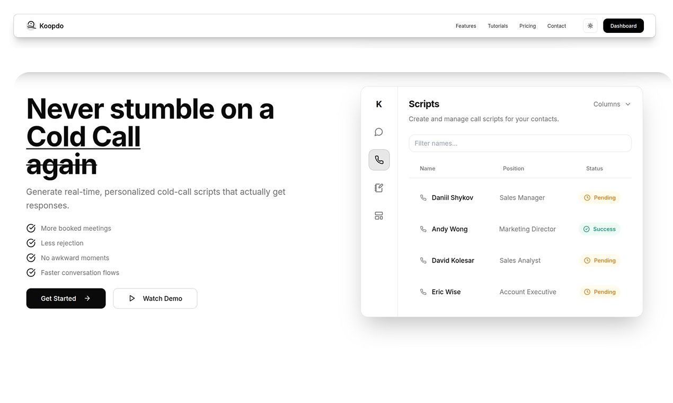Open the Contact page from the navbar
The image size is (673, 403).
pos(556,25)
